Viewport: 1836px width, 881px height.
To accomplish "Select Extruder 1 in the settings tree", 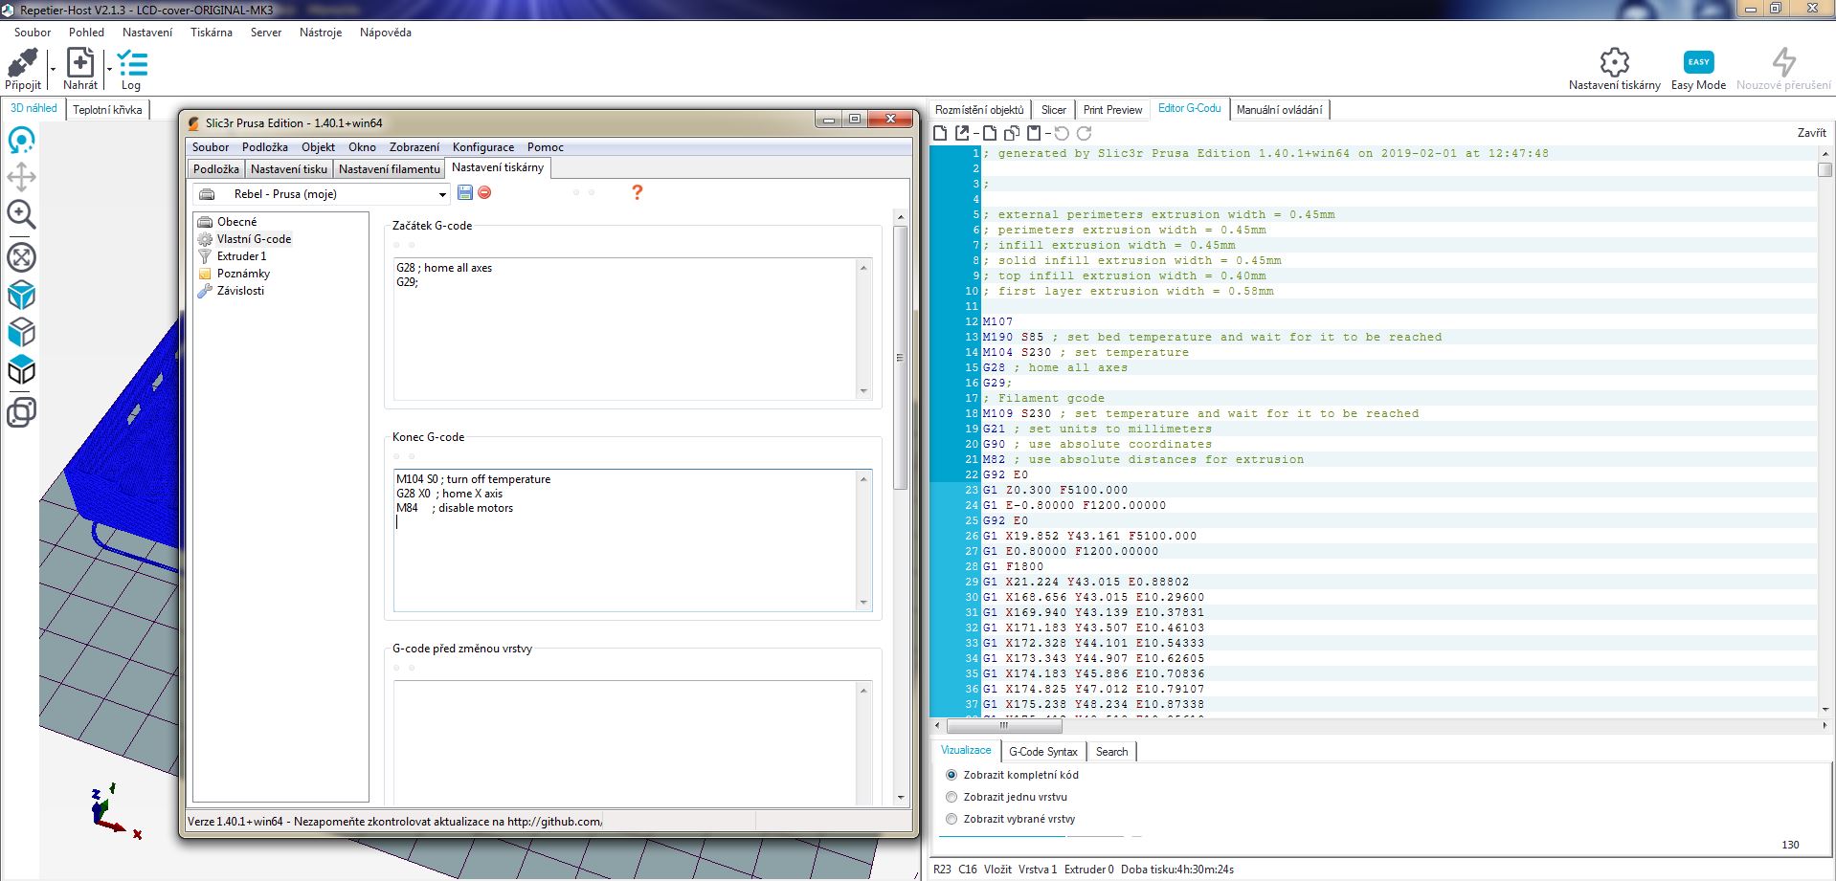I will [241, 256].
